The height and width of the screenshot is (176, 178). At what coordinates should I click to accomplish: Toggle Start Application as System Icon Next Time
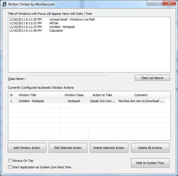tap(10, 167)
